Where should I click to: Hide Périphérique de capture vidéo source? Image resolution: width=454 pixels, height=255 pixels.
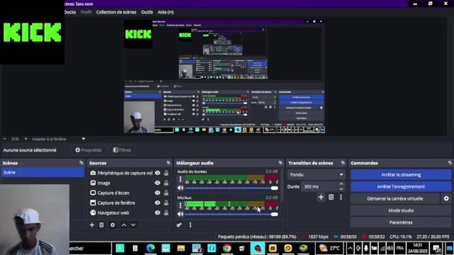coord(157,173)
